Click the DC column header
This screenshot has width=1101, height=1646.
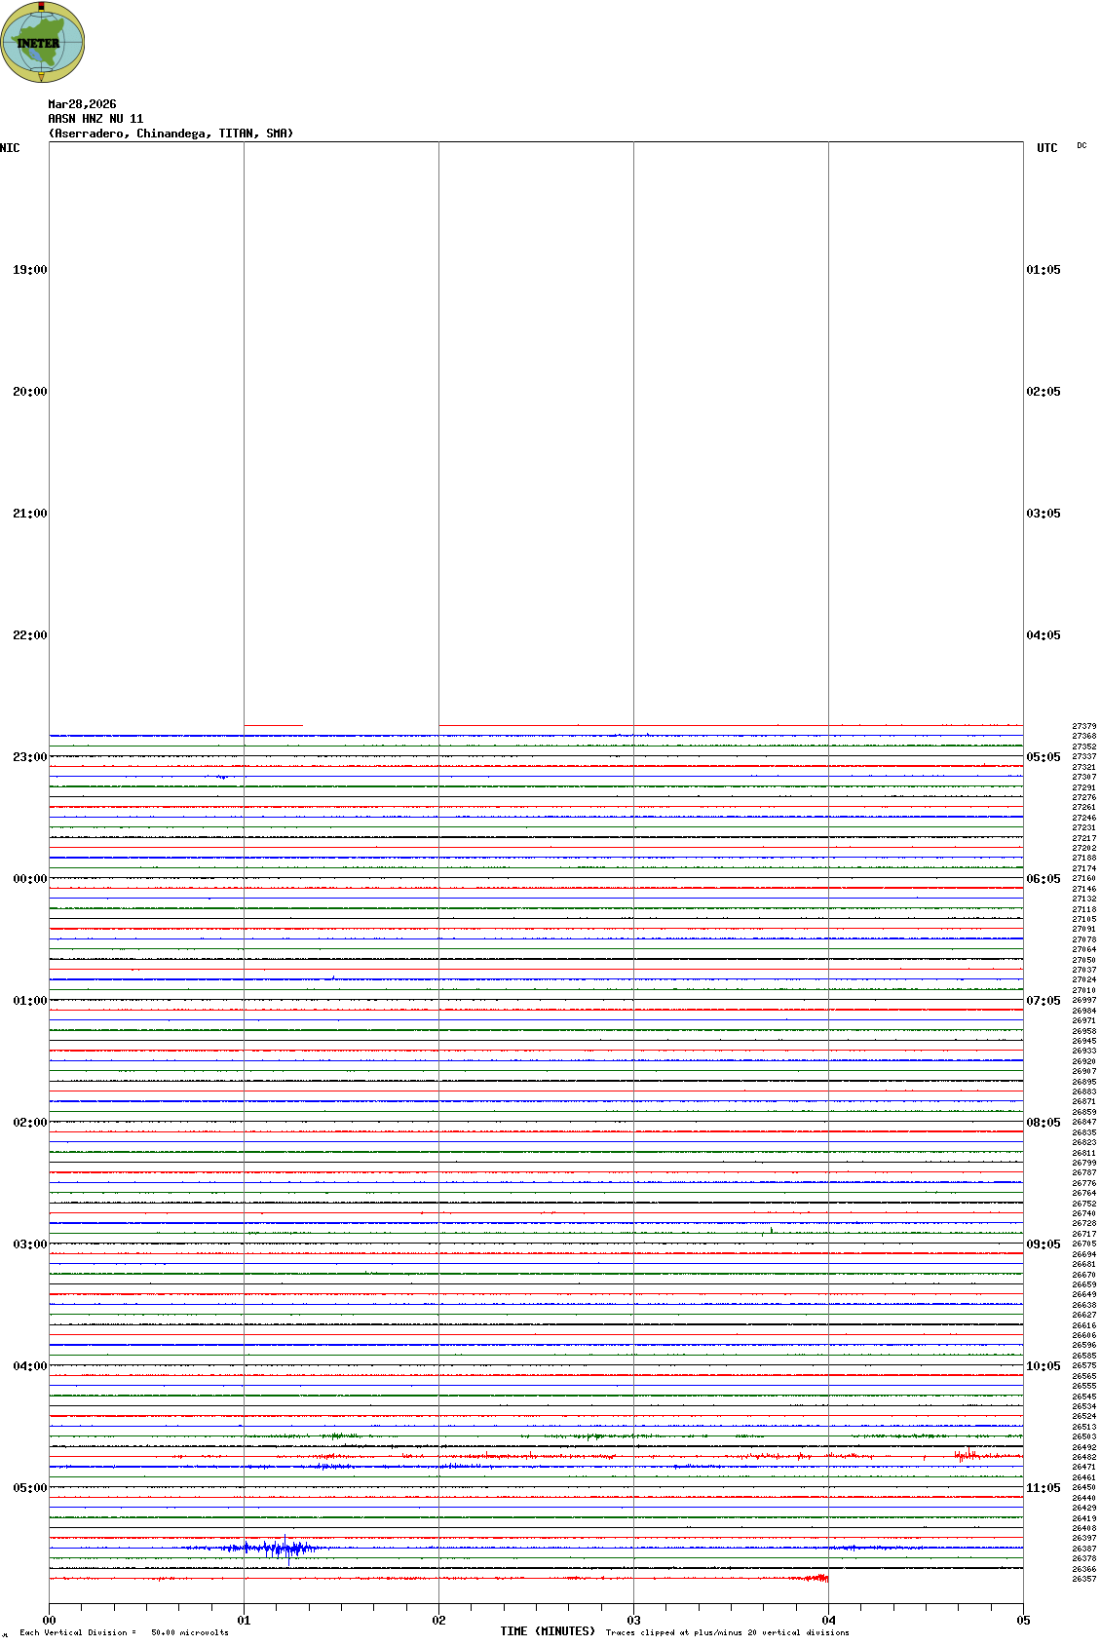[1082, 145]
